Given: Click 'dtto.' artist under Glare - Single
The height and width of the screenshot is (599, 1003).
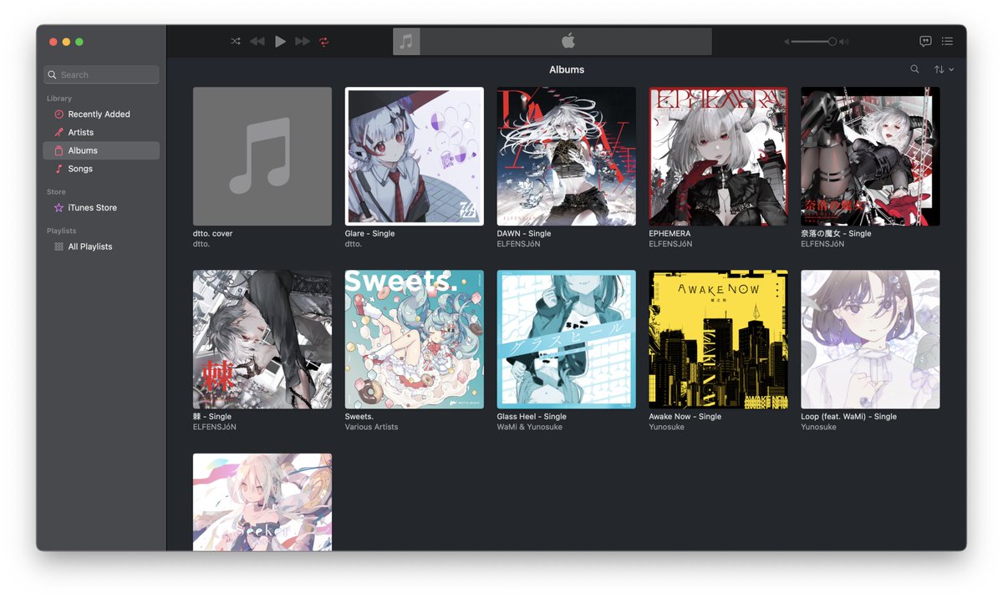Looking at the screenshot, I should point(353,244).
